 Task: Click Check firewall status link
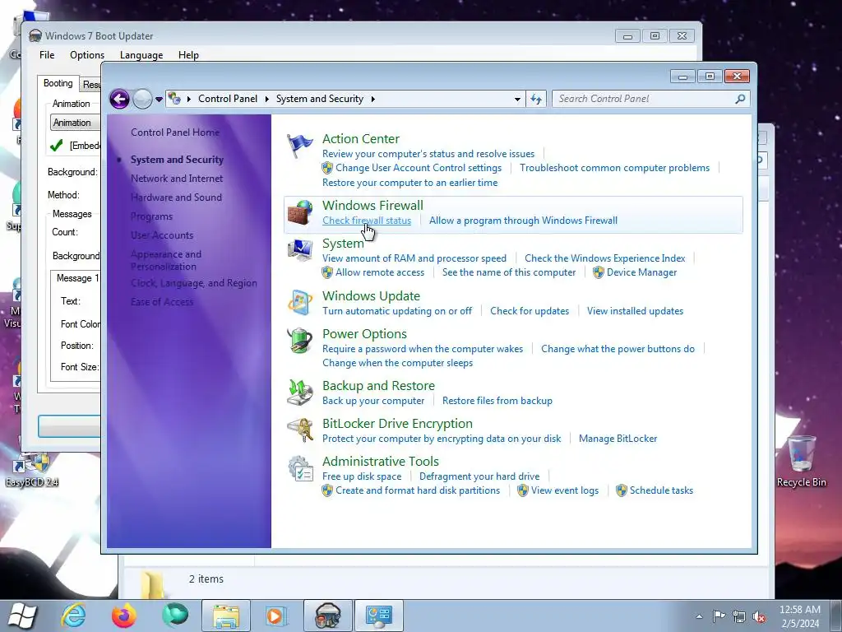tap(367, 221)
